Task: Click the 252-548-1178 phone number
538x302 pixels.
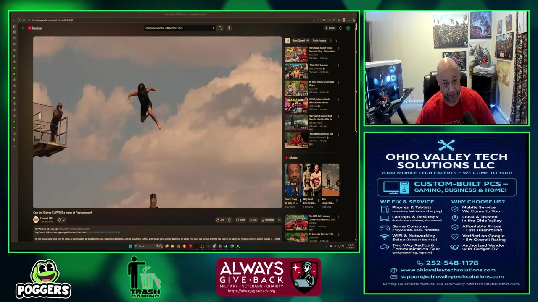Action: tap(452, 263)
